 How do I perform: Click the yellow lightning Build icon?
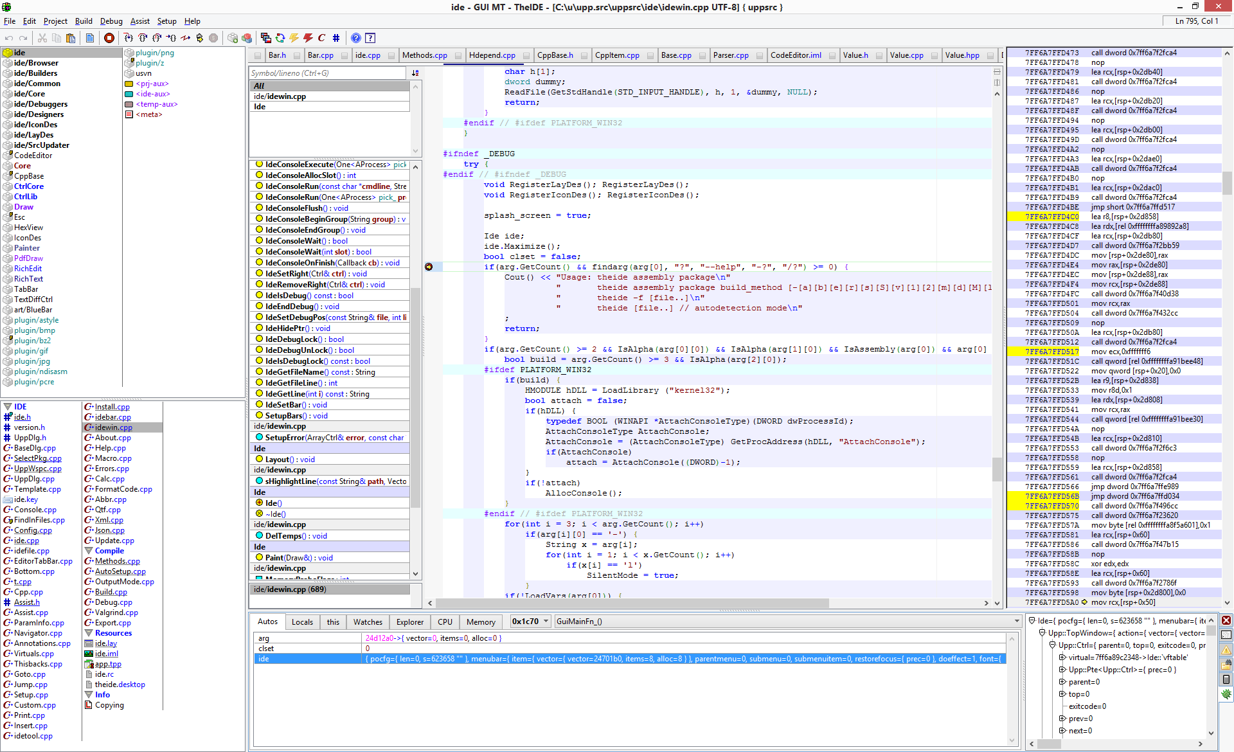tap(294, 38)
